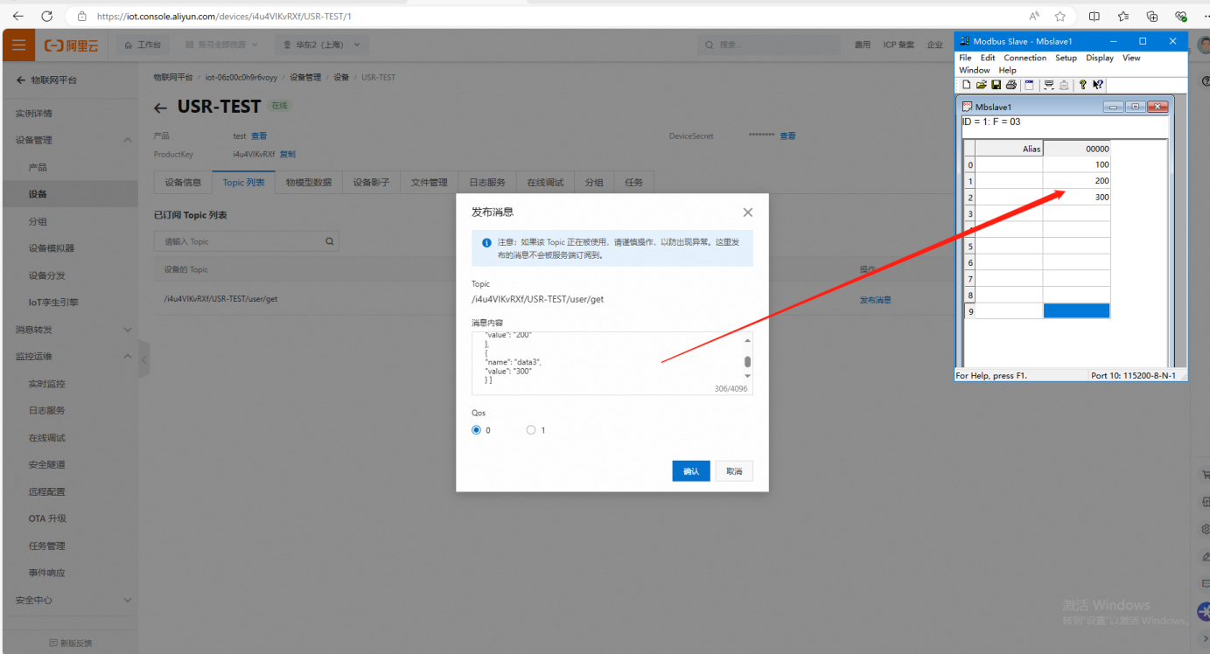Click the Print icon in Modbus toolbar
The image size is (1210, 654).
coord(1011,85)
